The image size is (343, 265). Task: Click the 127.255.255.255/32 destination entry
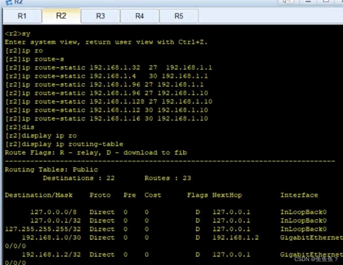tap(43, 229)
